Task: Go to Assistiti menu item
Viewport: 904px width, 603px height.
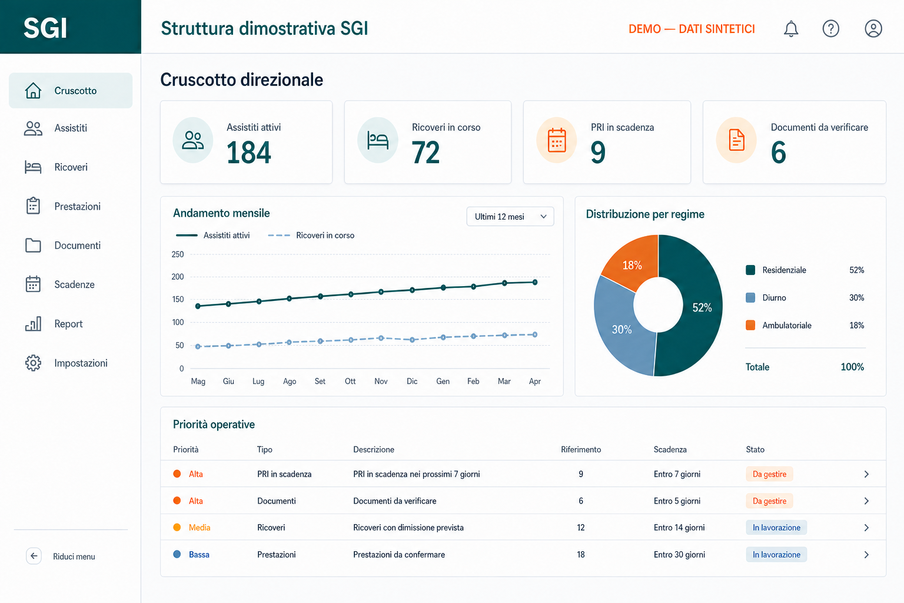Action: tap(71, 128)
